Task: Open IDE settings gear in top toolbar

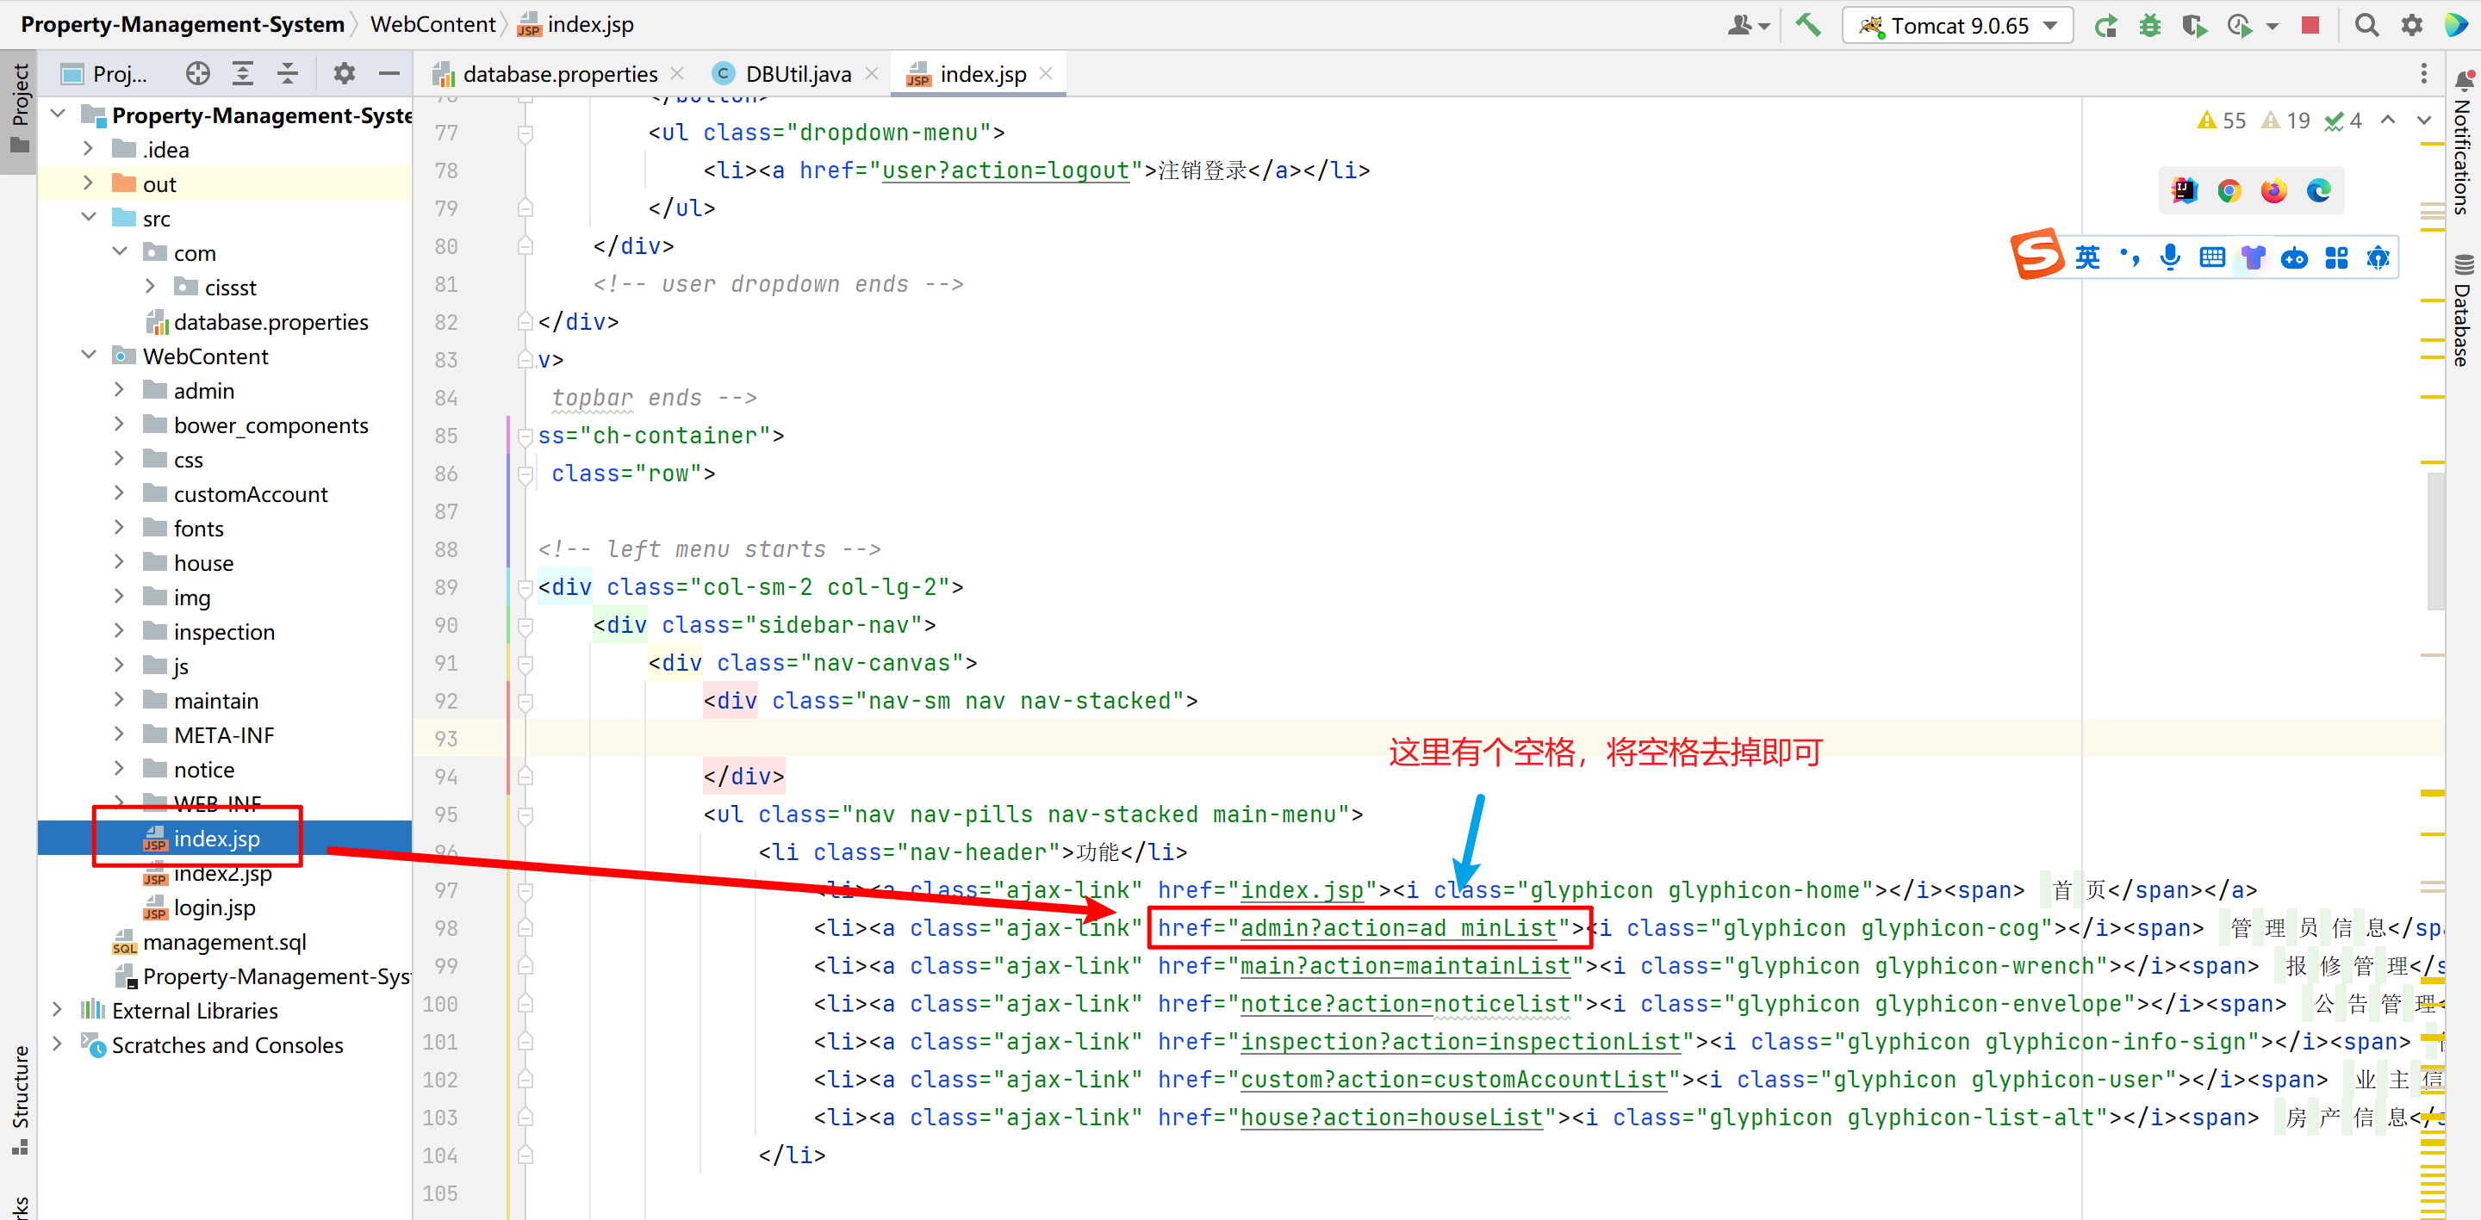Action: coord(2412,25)
